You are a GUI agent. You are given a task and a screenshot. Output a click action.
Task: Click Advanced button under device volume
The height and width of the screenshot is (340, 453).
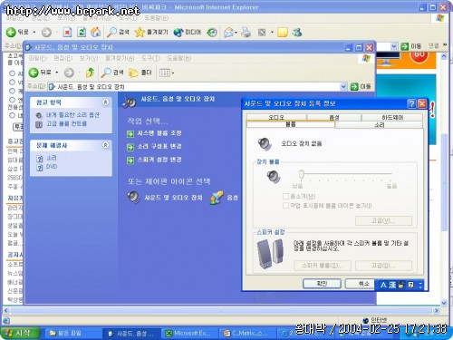tap(383, 220)
